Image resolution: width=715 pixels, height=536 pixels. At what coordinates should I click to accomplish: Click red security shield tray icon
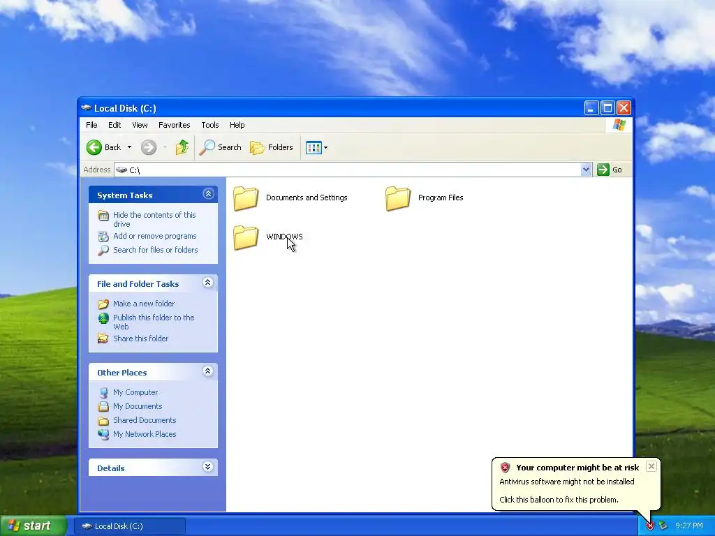click(x=650, y=526)
